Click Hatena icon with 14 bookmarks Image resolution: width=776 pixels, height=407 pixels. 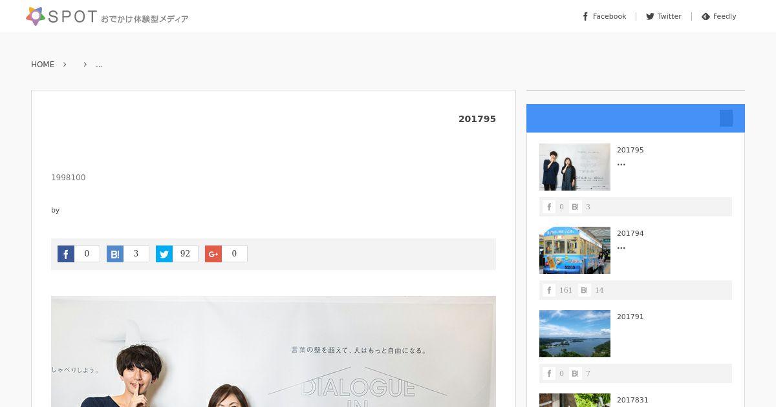point(585,290)
